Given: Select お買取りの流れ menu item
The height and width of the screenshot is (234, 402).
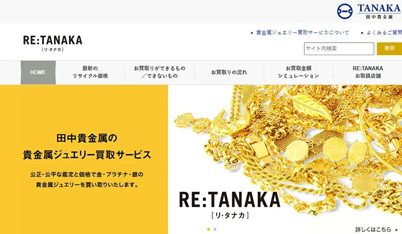Looking at the screenshot, I should click(229, 73).
